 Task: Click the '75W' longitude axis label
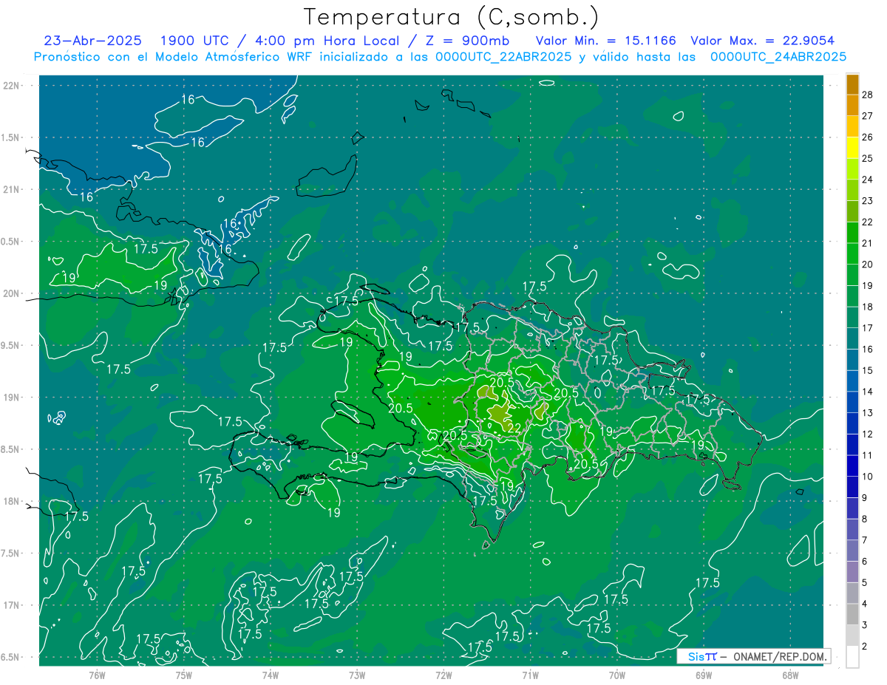click(184, 675)
